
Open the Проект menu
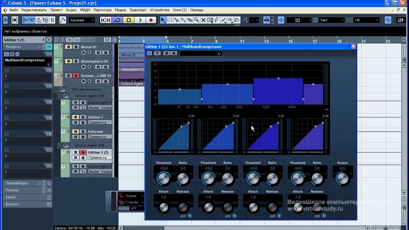[56, 10]
